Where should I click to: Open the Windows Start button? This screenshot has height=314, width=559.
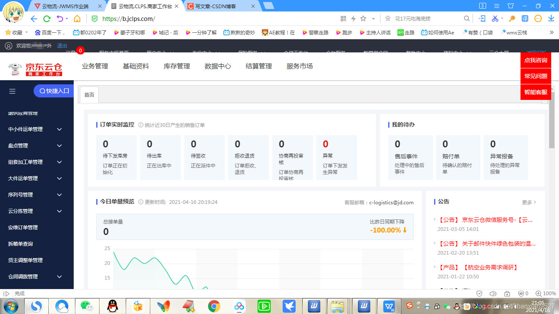tap(11, 306)
